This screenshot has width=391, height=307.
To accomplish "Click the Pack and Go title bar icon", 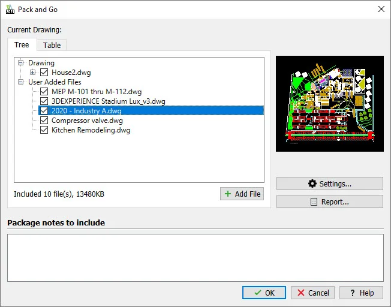I will [x=10, y=10].
